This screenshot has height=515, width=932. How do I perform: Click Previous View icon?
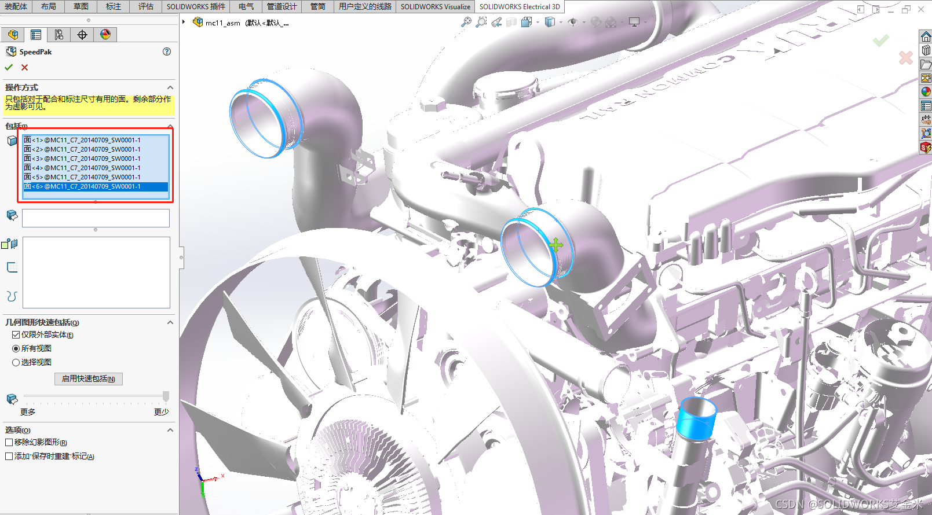496,22
